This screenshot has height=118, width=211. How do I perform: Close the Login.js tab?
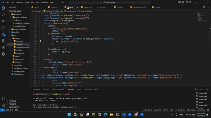click(x=77, y=7)
